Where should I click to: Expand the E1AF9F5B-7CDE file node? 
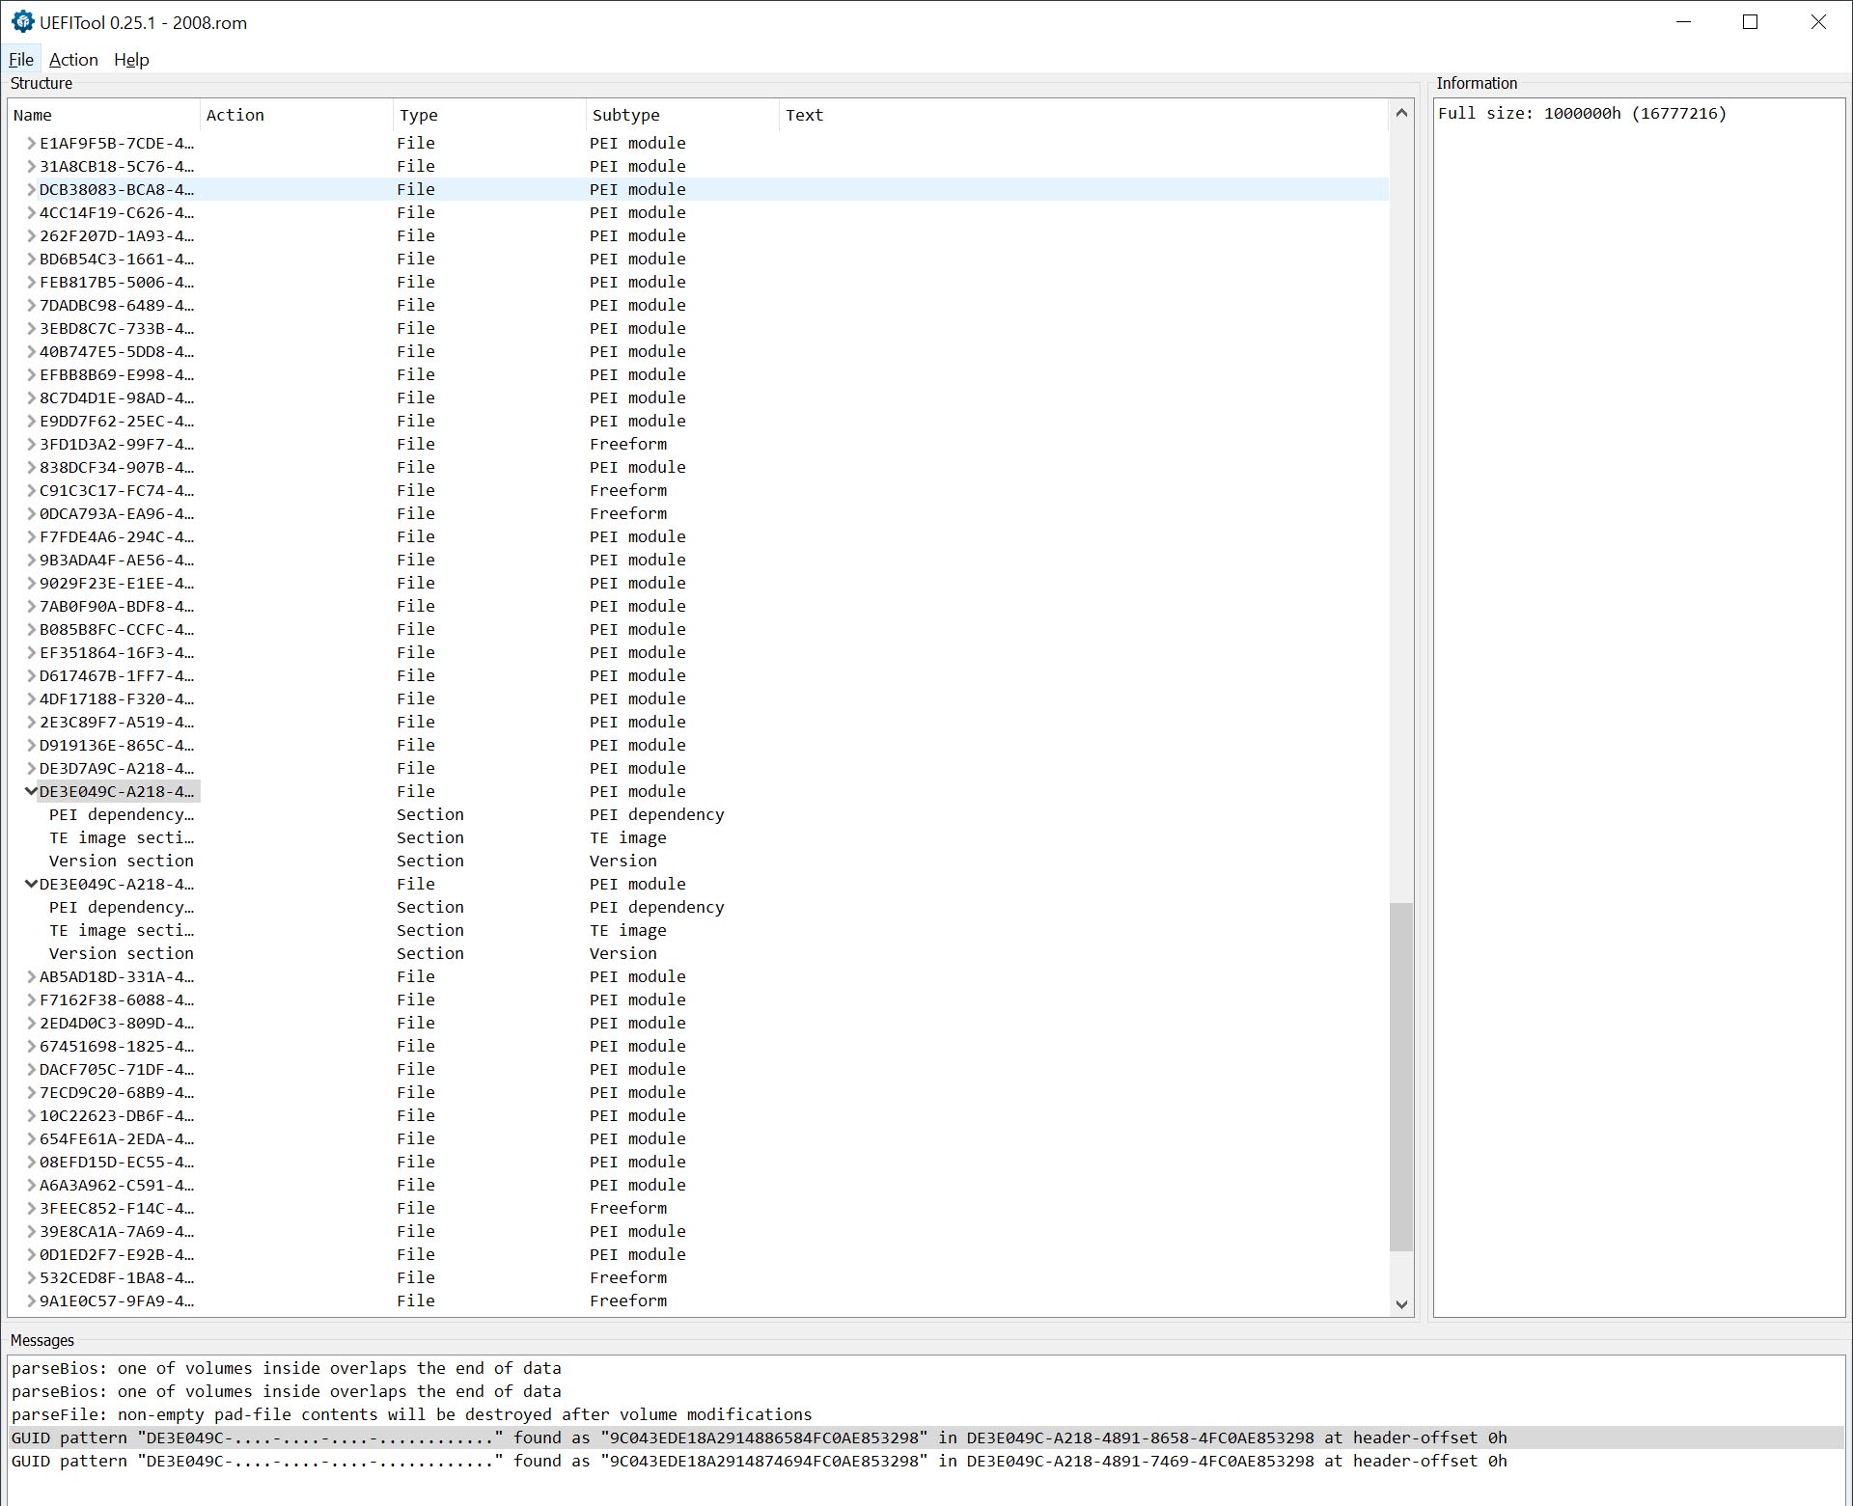(x=31, y=143)
